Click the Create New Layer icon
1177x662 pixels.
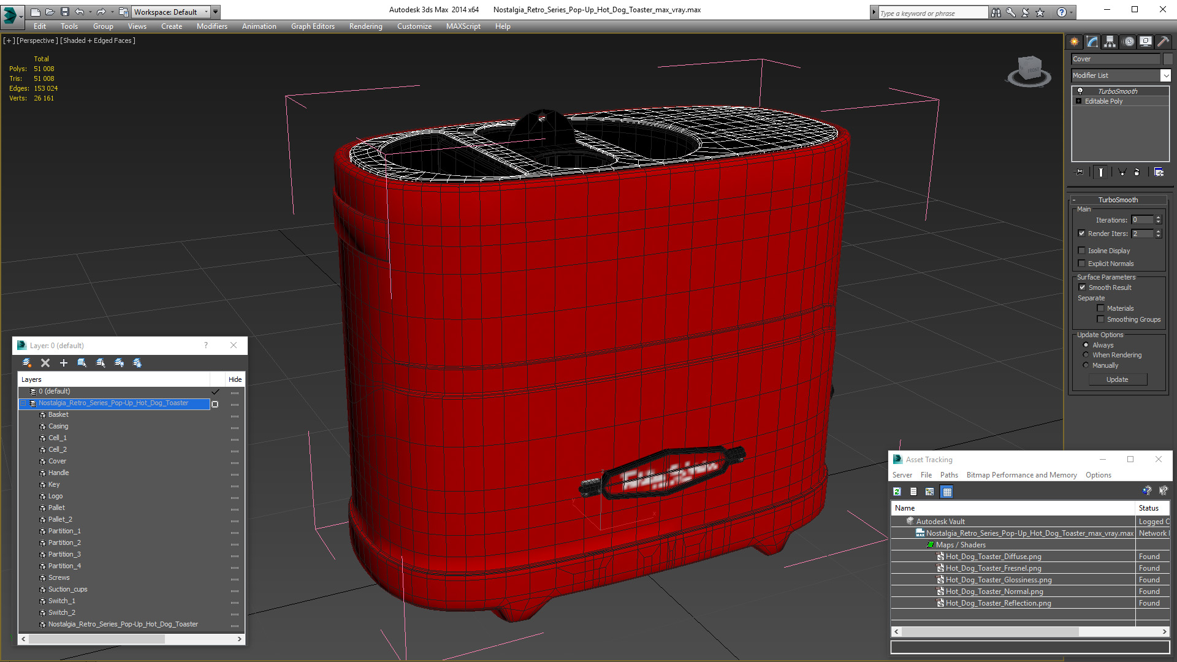(27, 363)
